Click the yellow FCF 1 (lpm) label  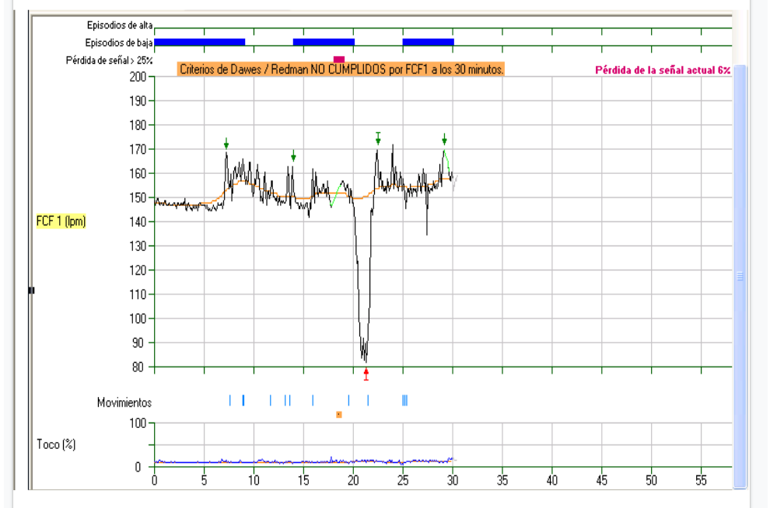61,221
